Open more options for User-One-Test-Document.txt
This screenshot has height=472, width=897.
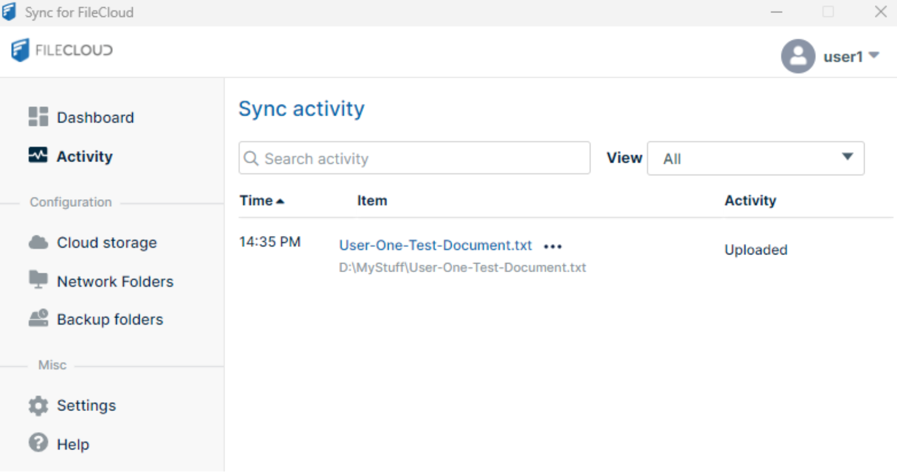pos(553,246)
